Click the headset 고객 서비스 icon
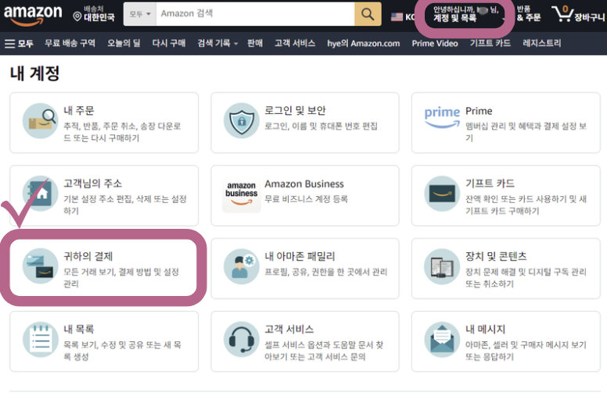Image resolution: width=607 pixels, height=403 pixels. 241,340
